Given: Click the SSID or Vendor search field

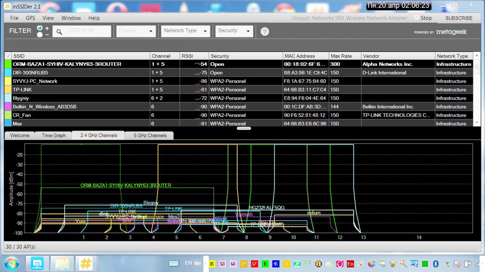Looking at the screenshot, I should (x=88, y=31).
